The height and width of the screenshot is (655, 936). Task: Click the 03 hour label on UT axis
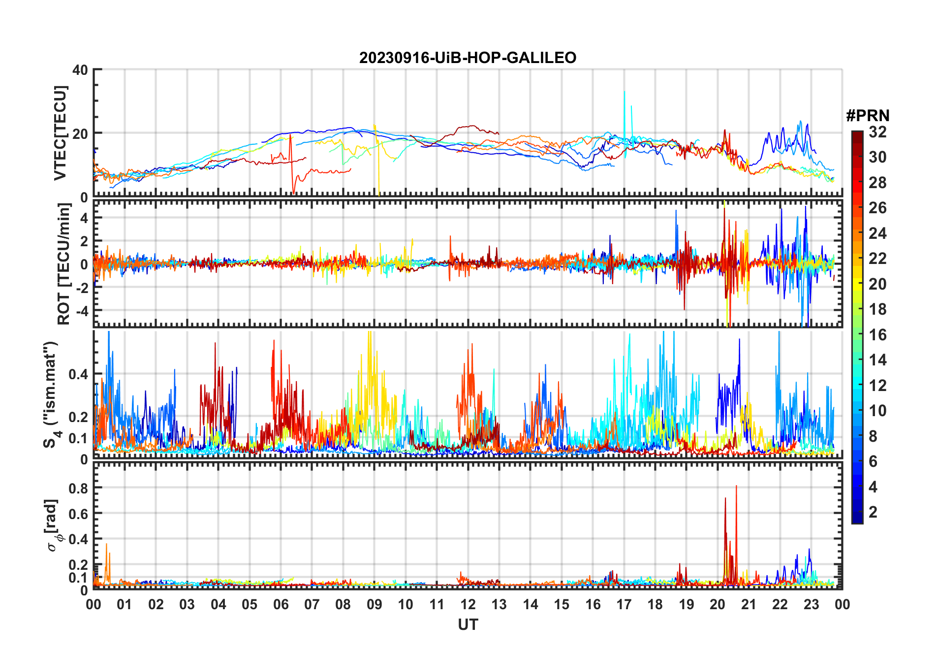tap(187, 604)
